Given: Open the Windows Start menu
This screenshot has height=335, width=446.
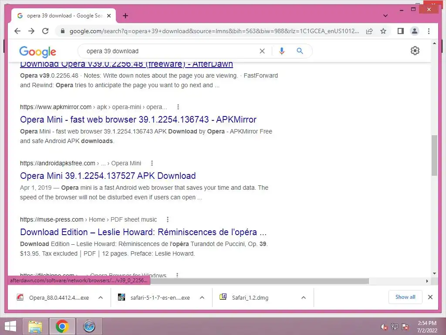Looking at the screenshot, I should point(10,326).
